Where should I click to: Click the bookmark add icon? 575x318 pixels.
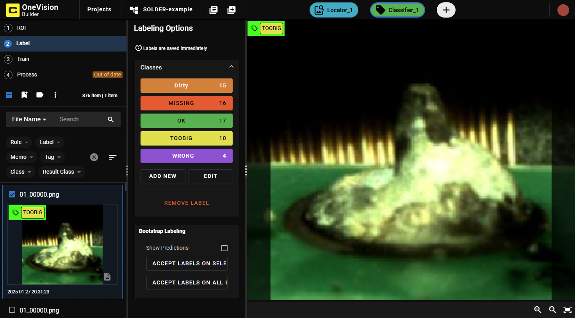coord(24,95)
